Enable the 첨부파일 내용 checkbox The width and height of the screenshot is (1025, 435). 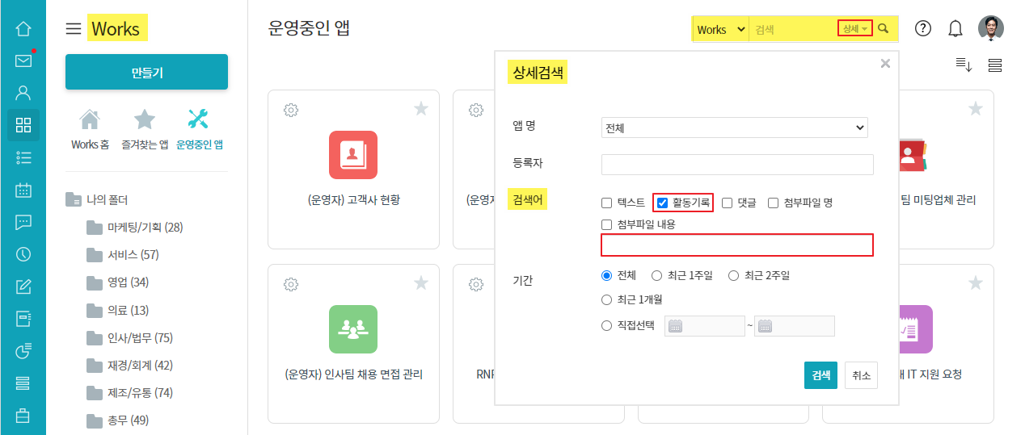(x=607, y=224)
